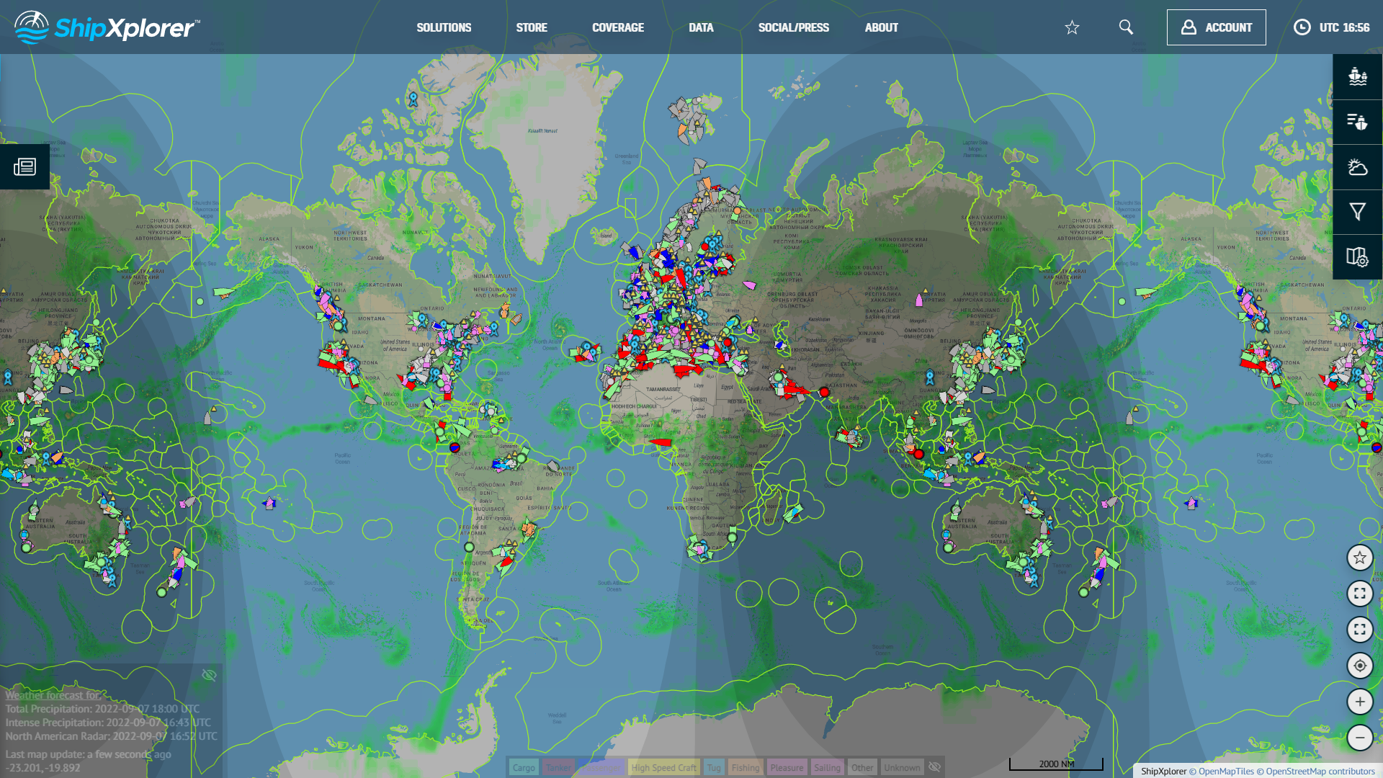
Task: Click the lower fullscreen-frame map button
Action: point(1360,630)
